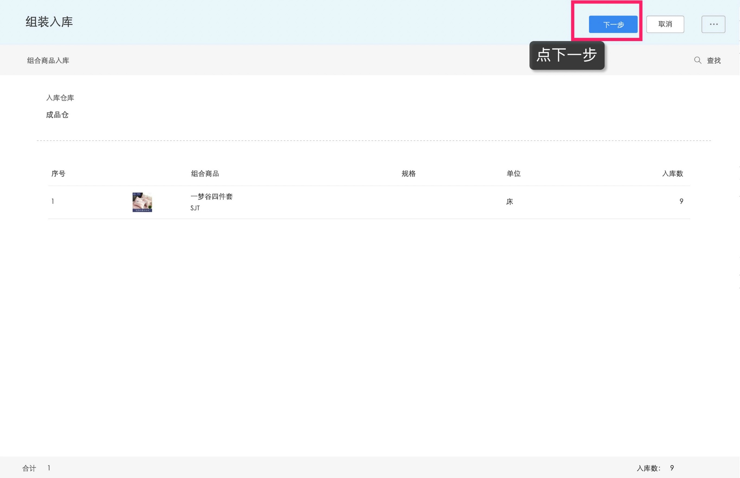Select the 一梦谷四件套 product name
Image resolution: width=740 pixels, height=478 pixels.
pyautogui.click(x=211, y=197)
